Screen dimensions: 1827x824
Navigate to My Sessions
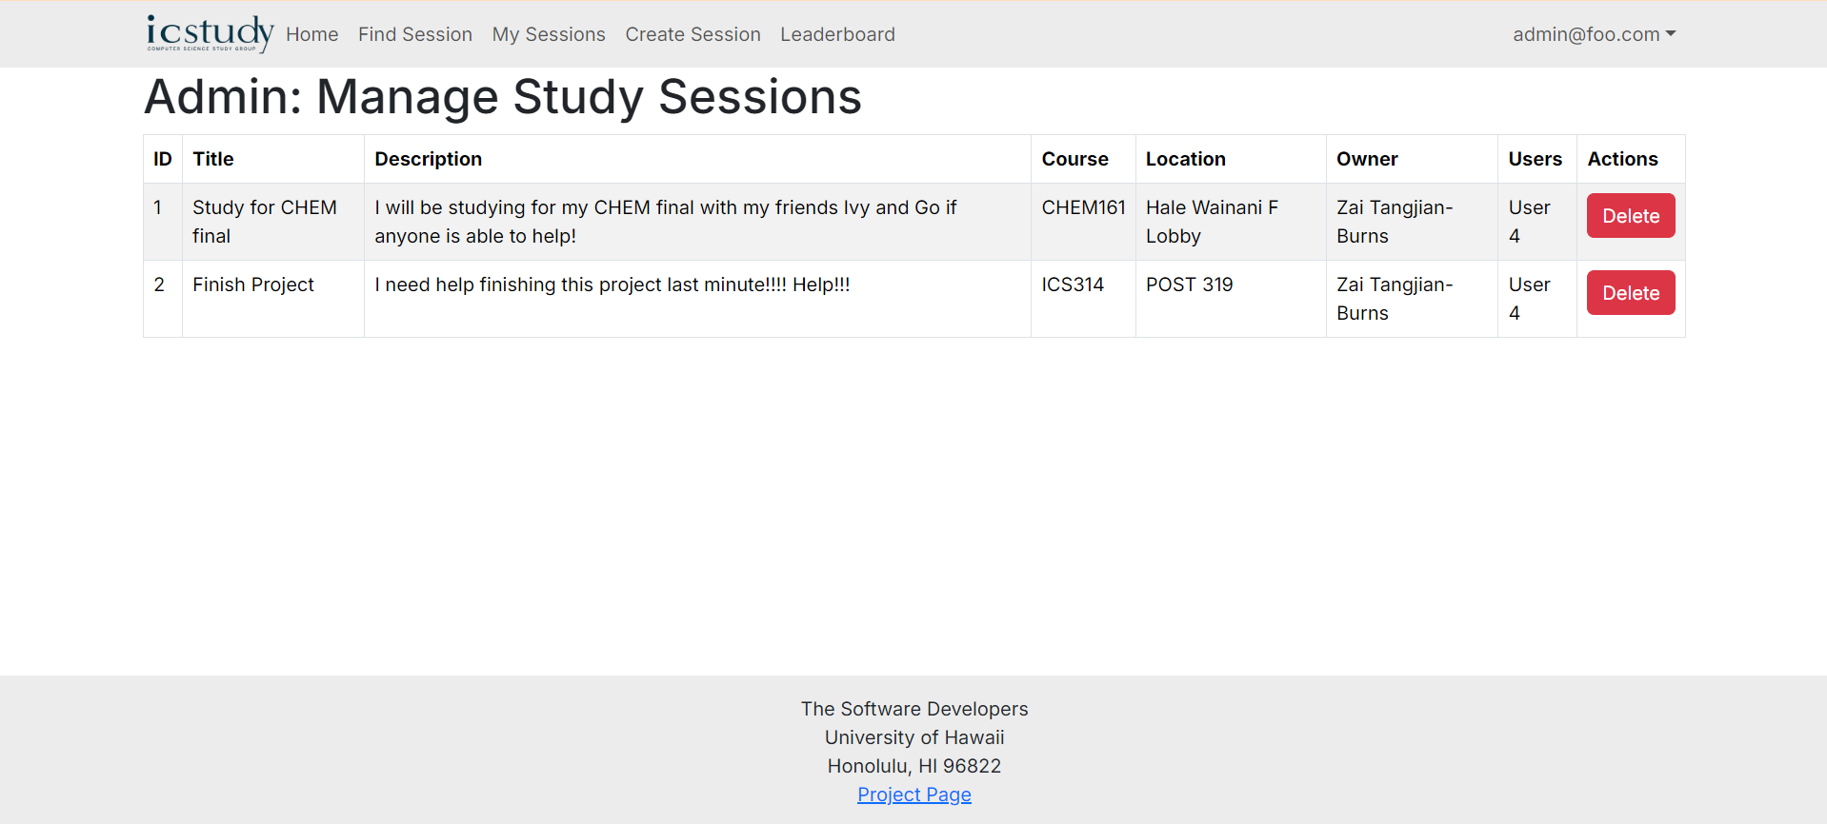[548, 34]
